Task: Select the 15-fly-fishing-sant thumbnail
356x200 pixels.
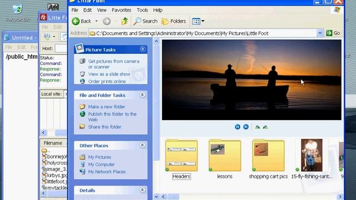Action: point(311,159)
